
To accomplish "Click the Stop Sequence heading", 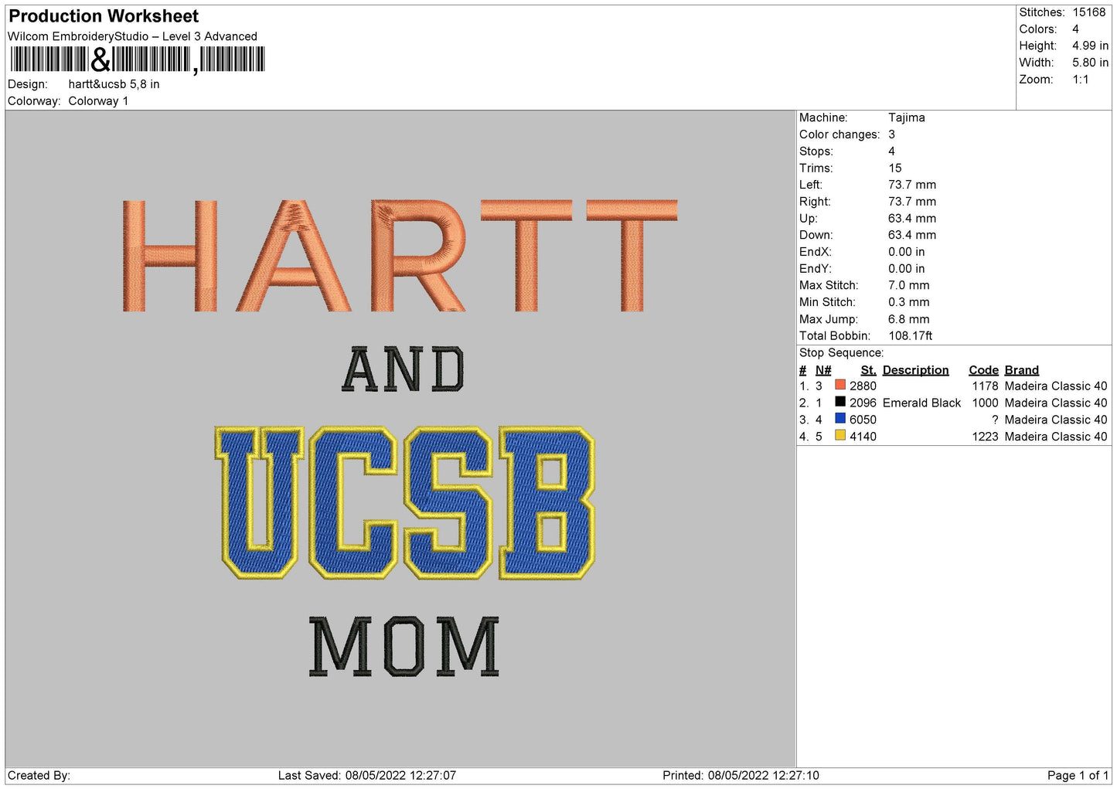I will [x=842, y=353].
